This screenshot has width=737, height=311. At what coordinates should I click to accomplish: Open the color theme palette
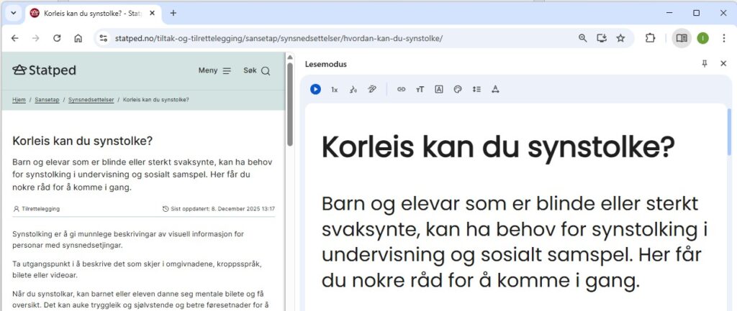(458, 89)
